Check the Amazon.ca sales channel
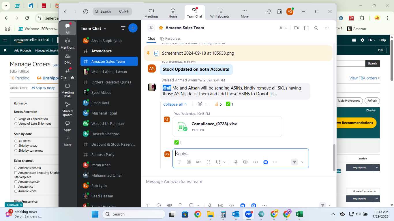Image resolution: width=394 pixels, height=221 pixels. [16, 186]
